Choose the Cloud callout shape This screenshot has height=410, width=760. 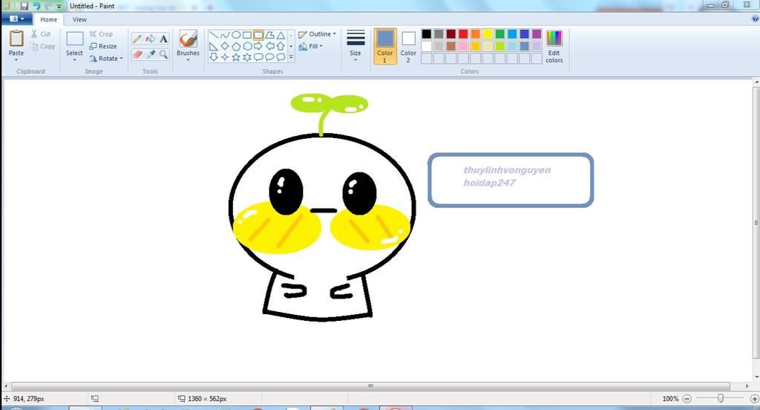281,56
